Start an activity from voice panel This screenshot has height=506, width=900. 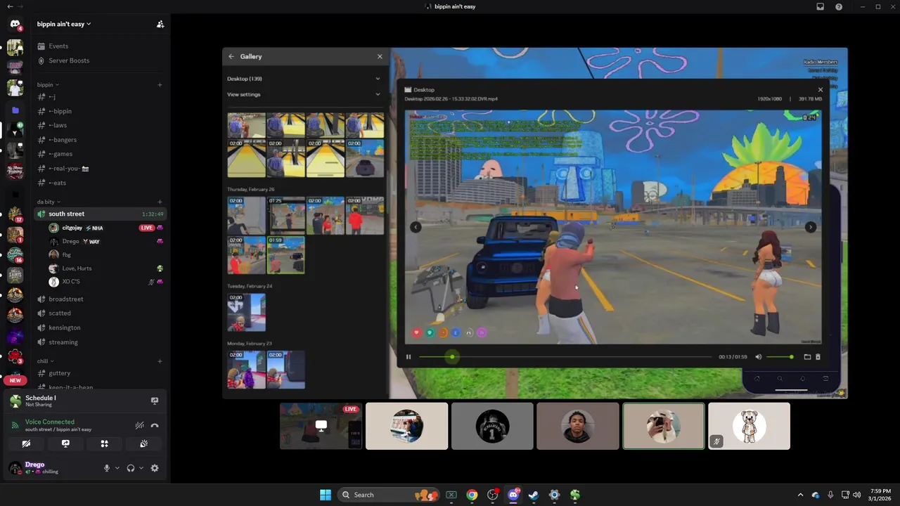click(104, 443)
